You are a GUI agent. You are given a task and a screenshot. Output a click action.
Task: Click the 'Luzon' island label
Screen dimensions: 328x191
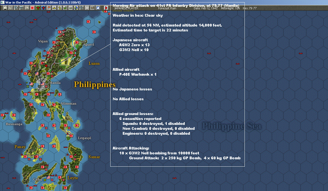click(x=94, y=63)
